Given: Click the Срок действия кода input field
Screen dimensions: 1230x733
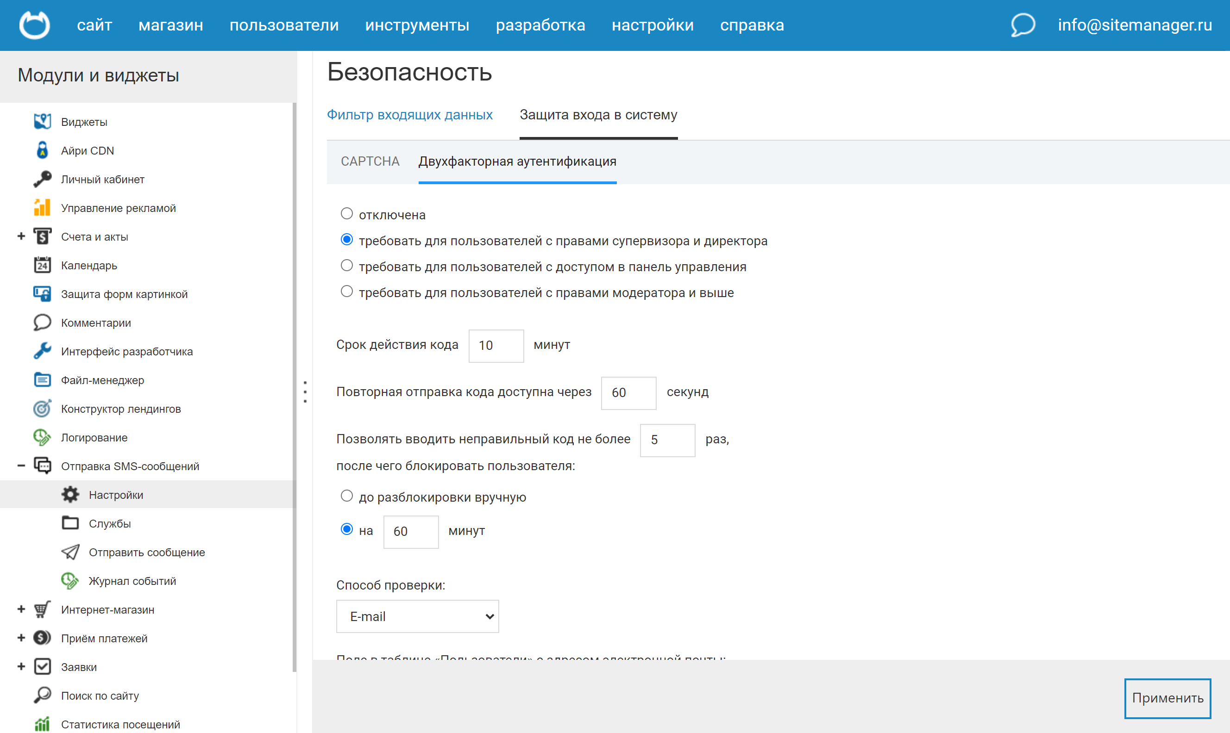Looking at the screenshot, I should tap(496, 345).
